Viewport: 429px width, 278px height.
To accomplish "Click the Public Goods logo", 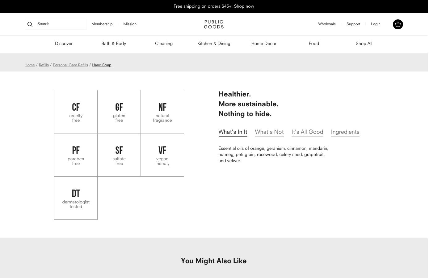I will (x=214, y=24).
